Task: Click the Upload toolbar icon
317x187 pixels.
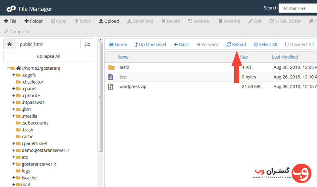Action: coord(101,21)
